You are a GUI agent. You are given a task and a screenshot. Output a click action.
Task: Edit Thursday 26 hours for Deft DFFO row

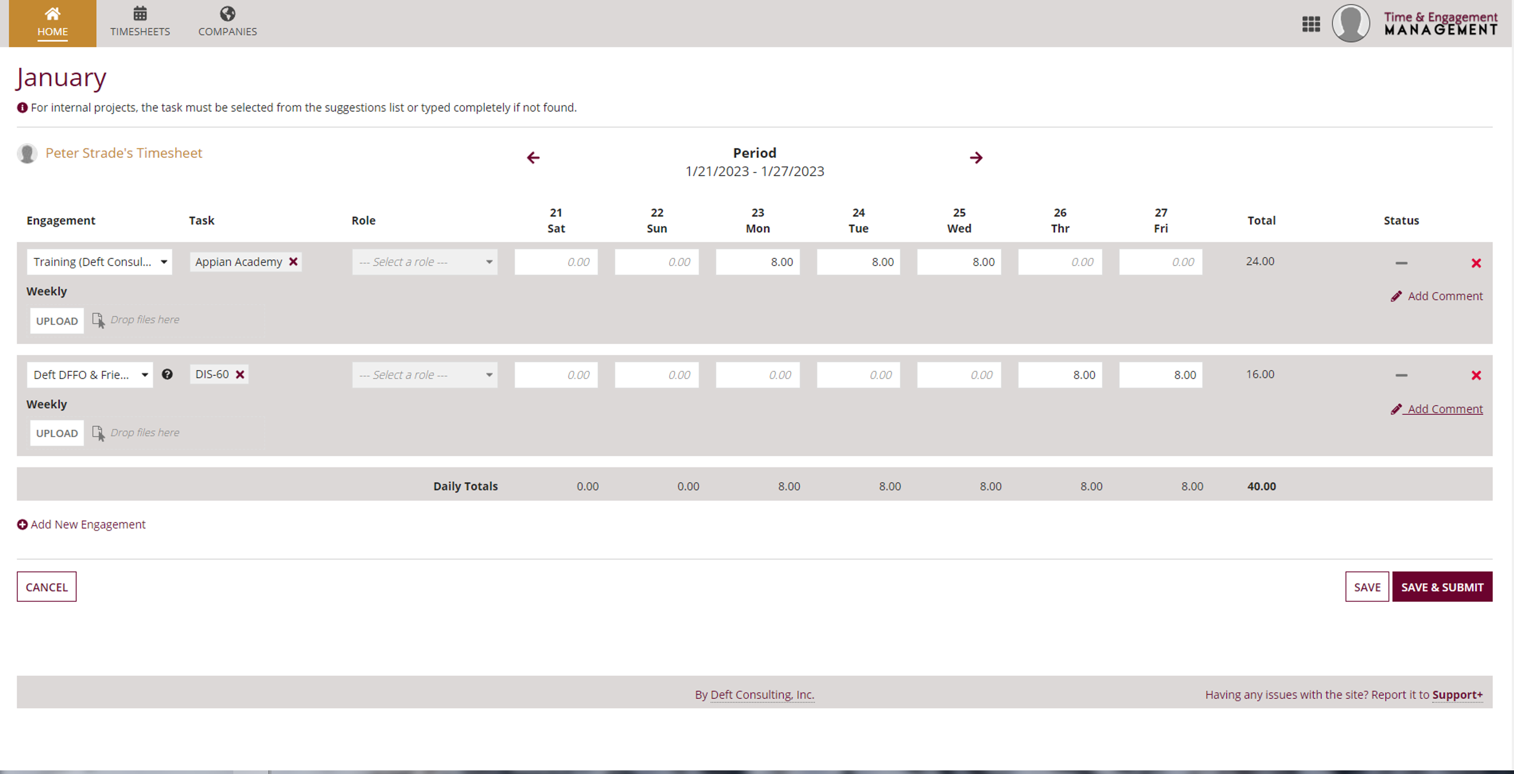pyautogui.click(x=1060, y=374)
